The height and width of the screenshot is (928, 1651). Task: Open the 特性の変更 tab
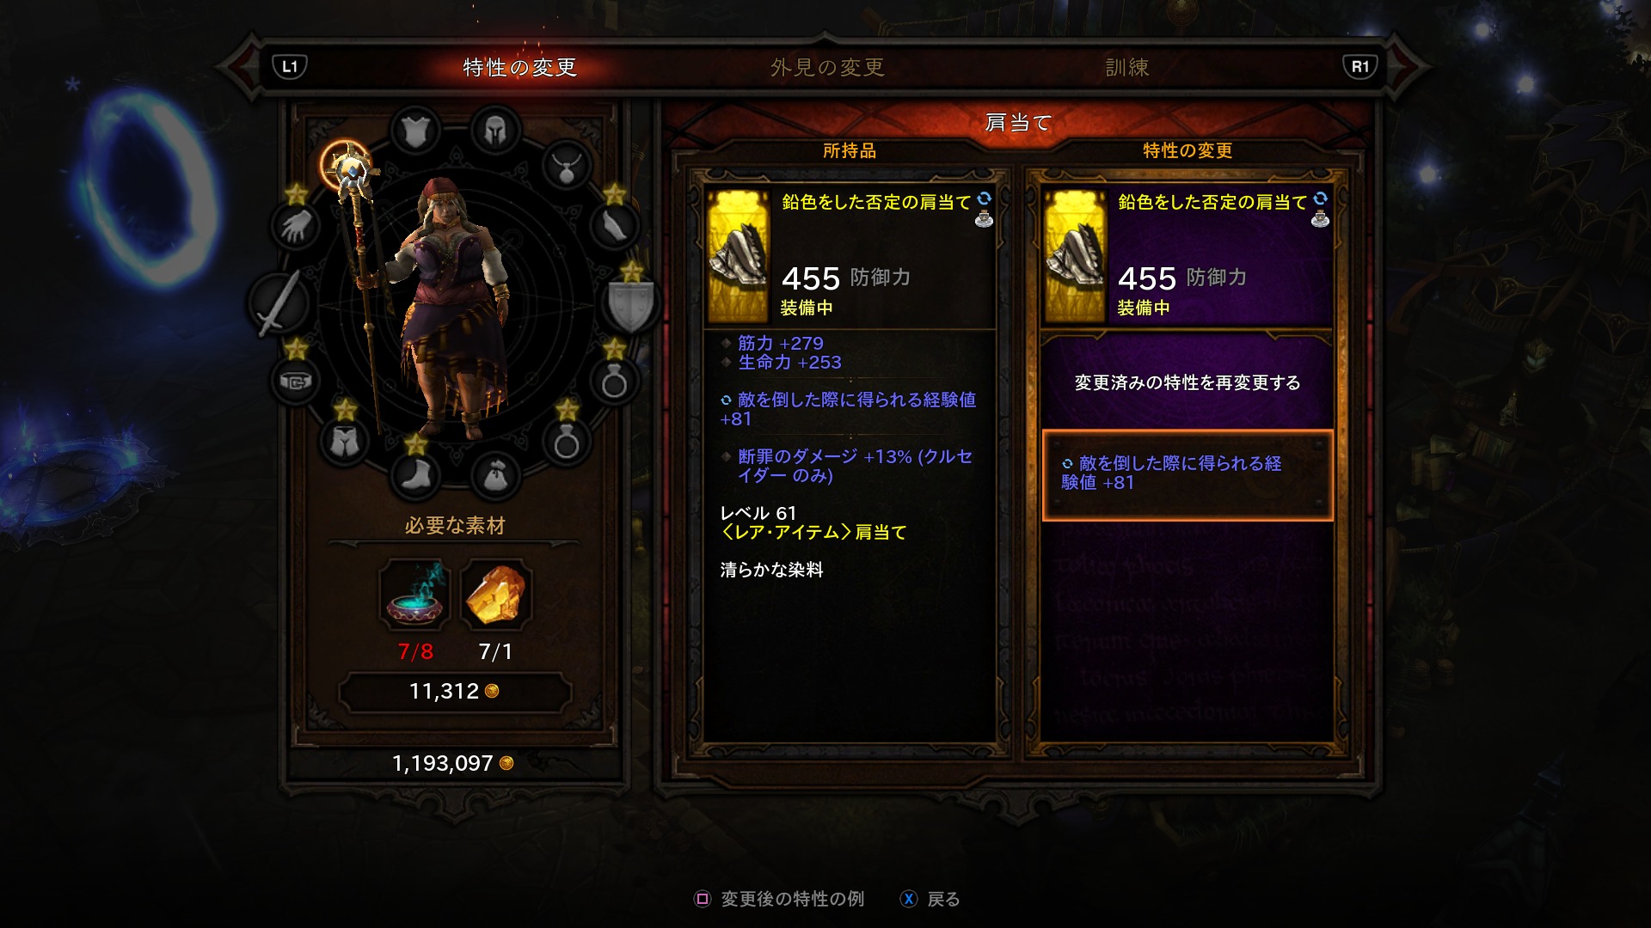coord(519,67)
